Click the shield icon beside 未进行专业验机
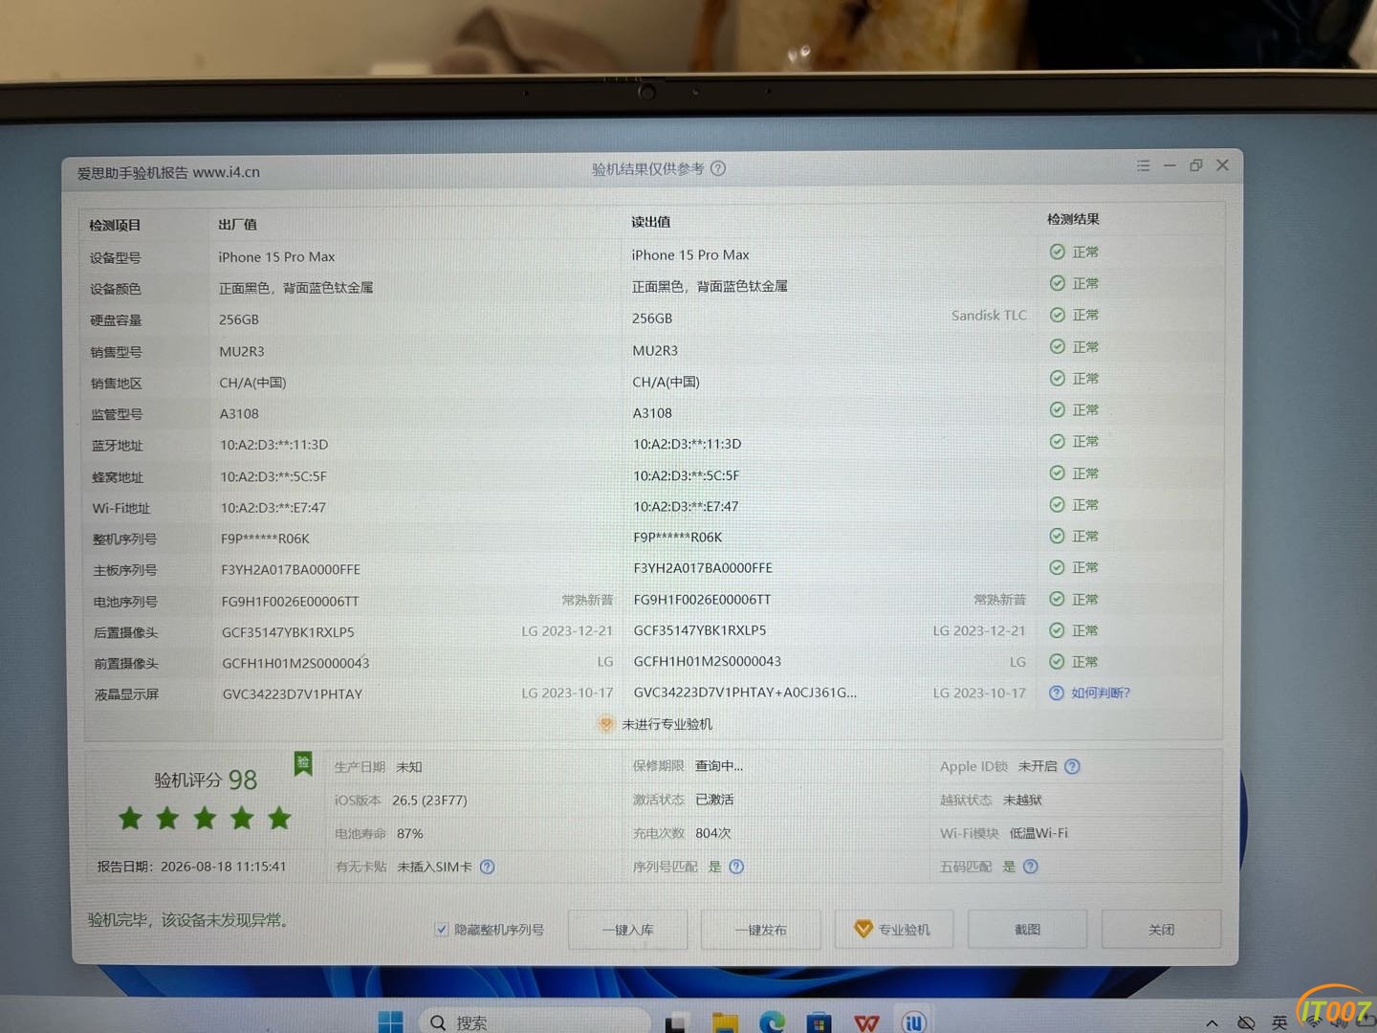This screenshot has width=1377, height=1033. [x=605, y=724]
